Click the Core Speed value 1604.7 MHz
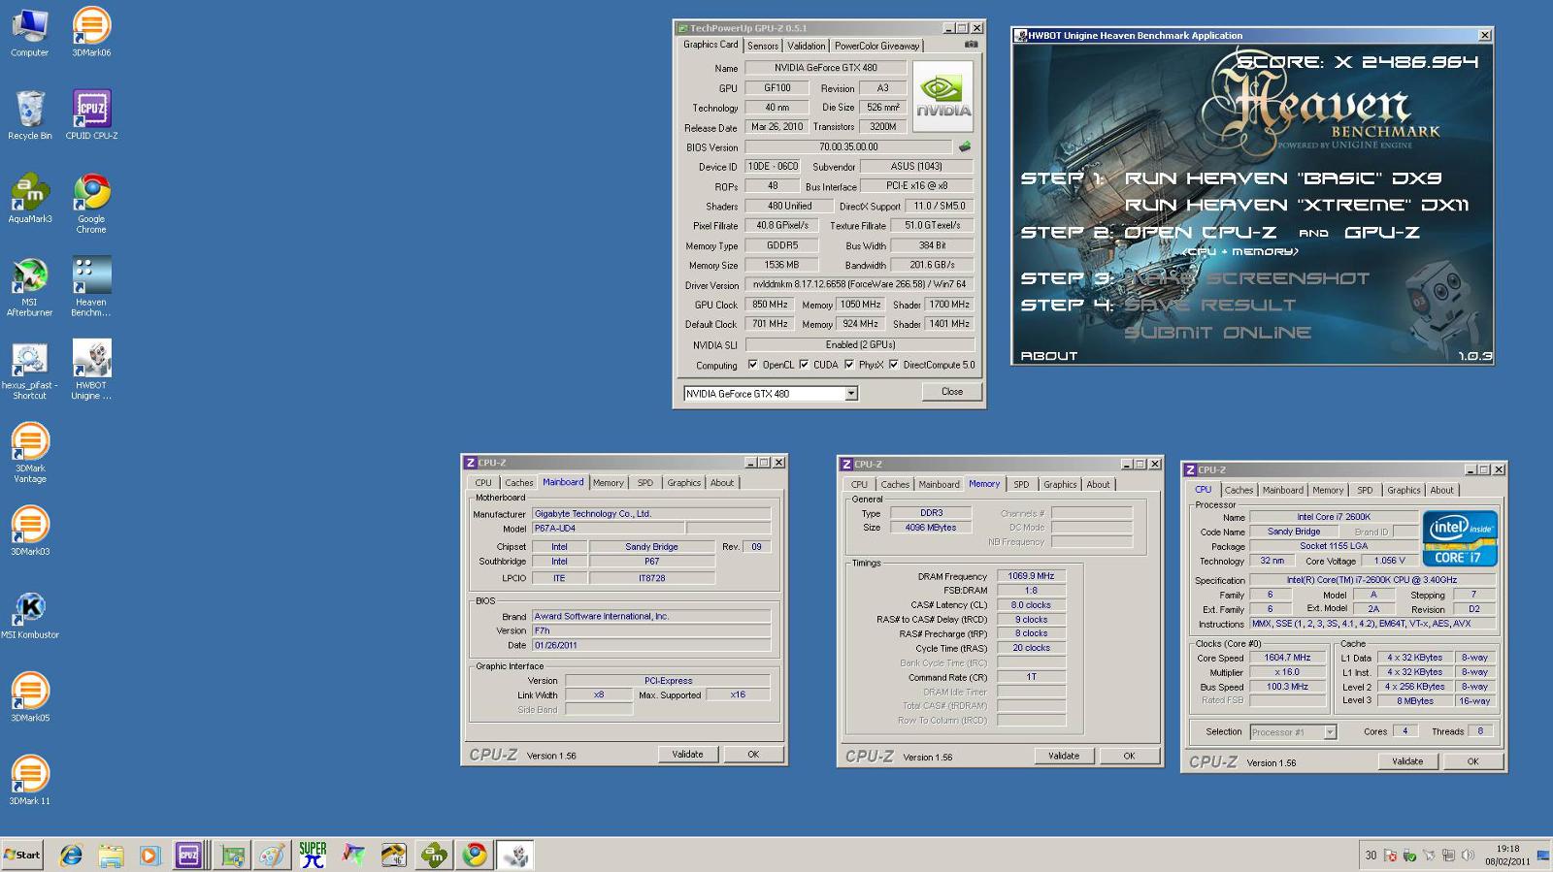Image resolution: width=1553 pixels, height=872 pixels. (1287, 658)
